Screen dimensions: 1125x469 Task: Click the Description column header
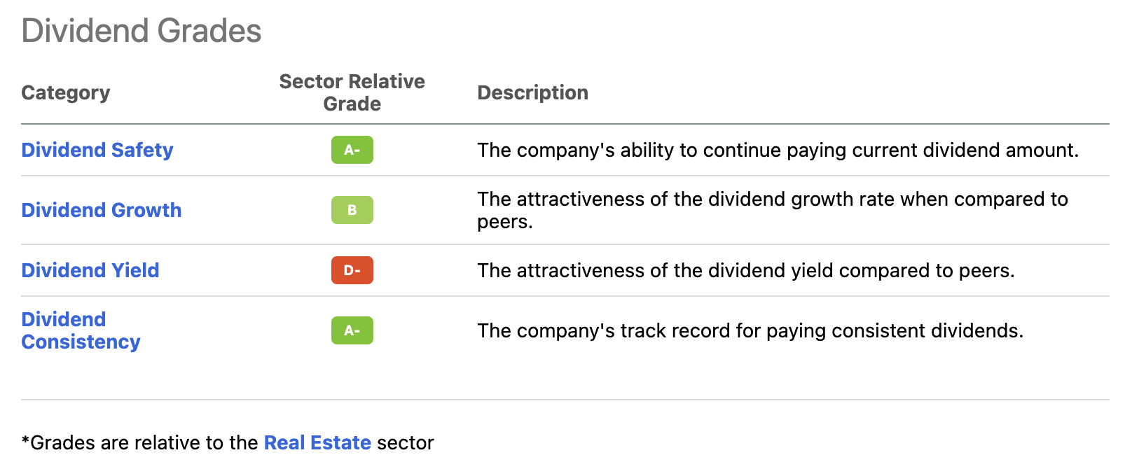point(532,92)
